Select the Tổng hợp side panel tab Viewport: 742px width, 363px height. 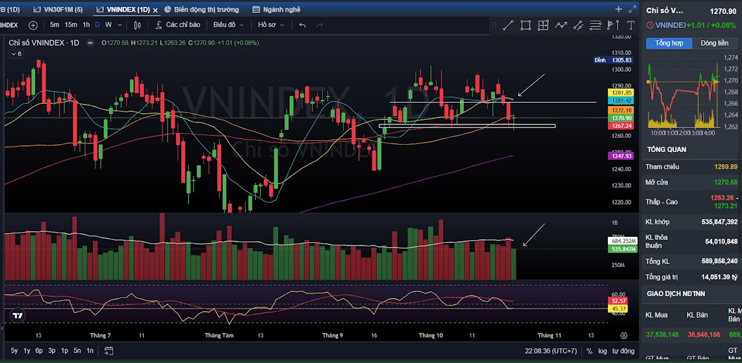tap(669, 43)
